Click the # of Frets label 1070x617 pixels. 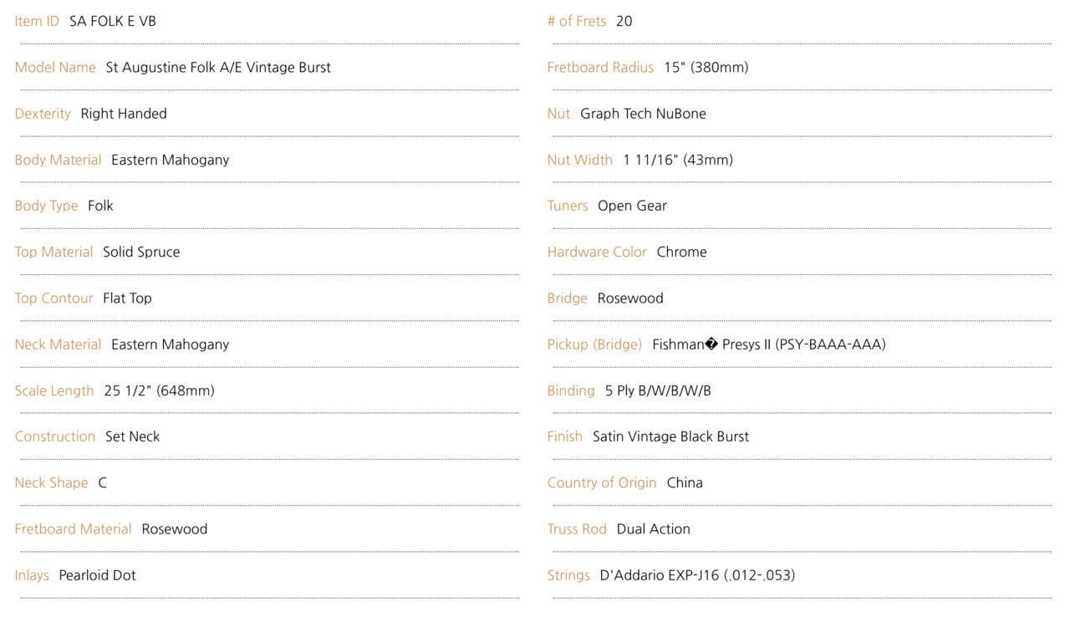tap(577, 21)
